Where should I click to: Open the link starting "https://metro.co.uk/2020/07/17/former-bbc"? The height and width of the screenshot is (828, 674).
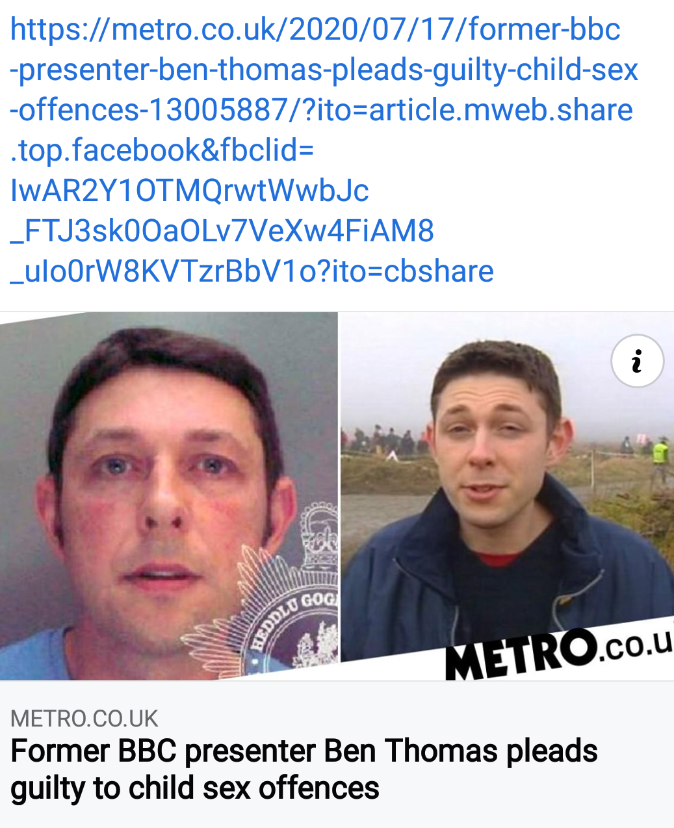[x=315, y=29]
